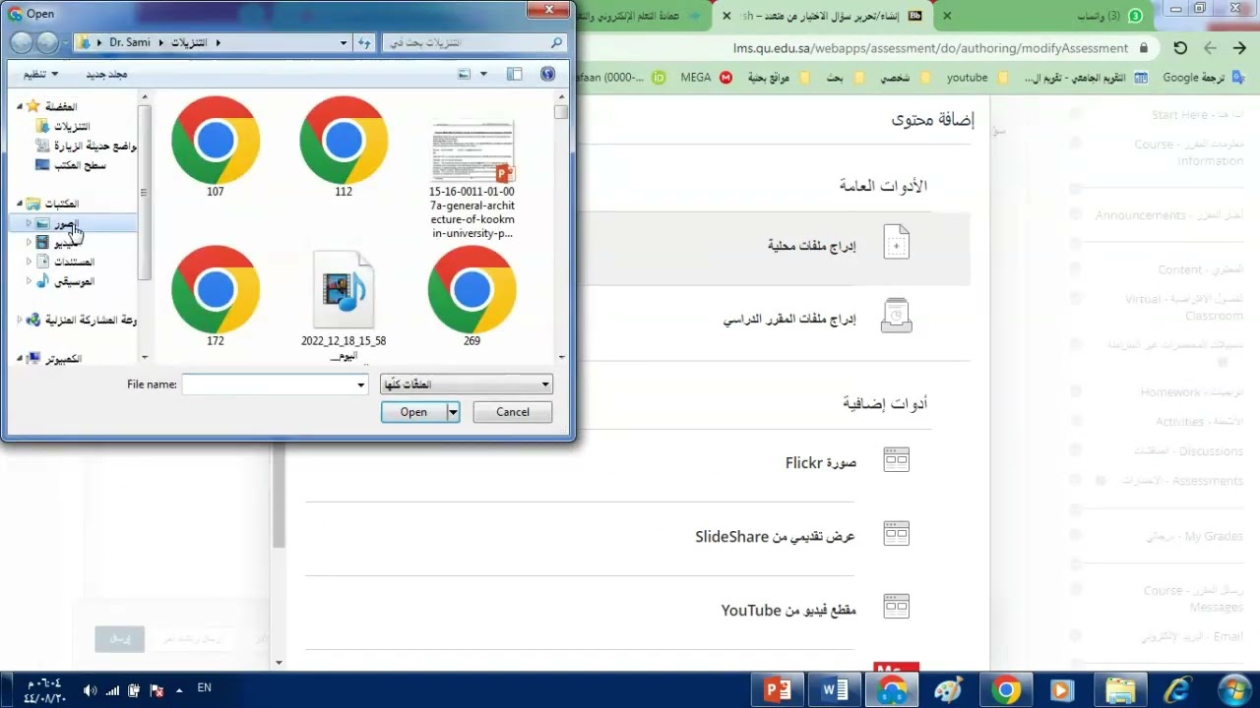Open the view options dropdown arrow
1260x708 pixels.
482,74
